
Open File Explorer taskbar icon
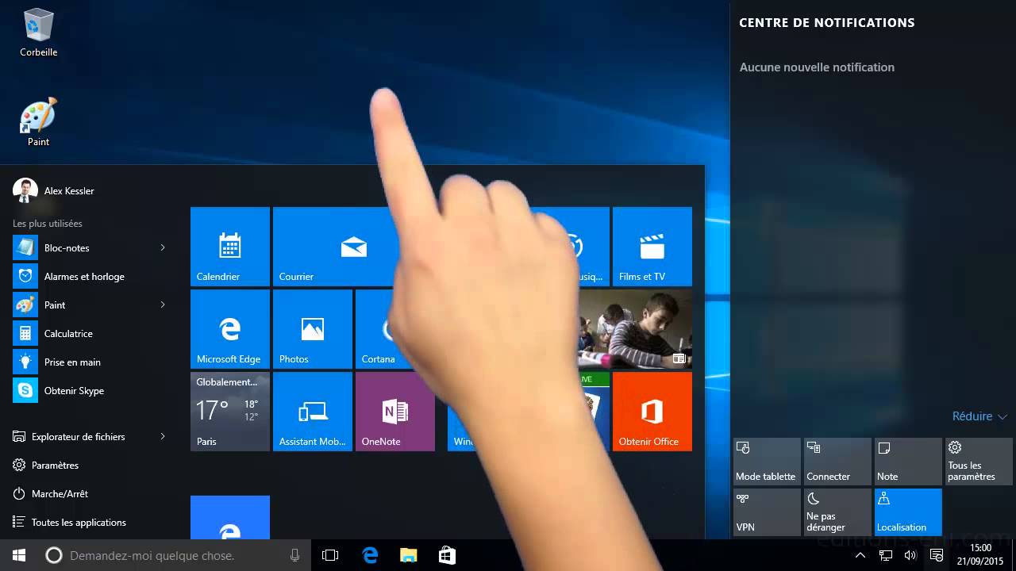point(408,555)
